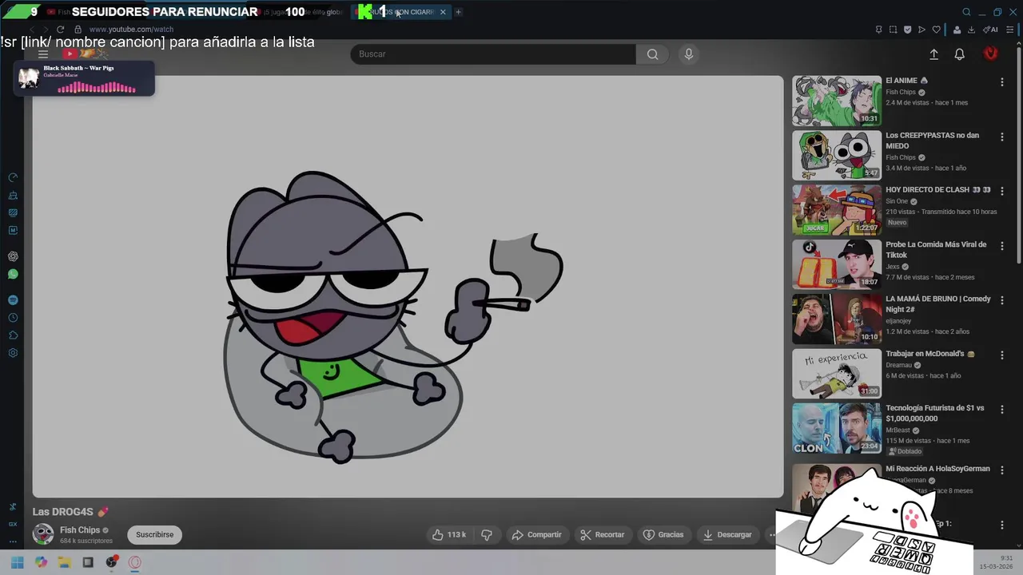Open the browser AI assistant button
This screenshot has height=575, width=1023.
point(991,30)
